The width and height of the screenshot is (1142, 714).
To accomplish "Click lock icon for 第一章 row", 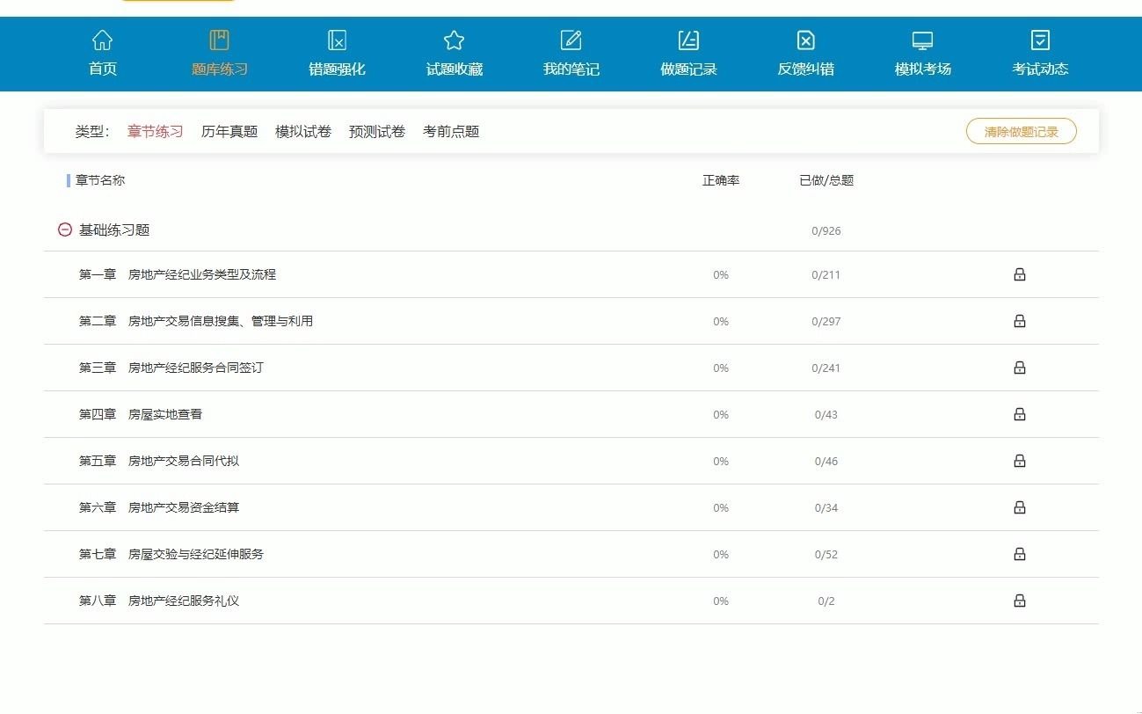I will tap(1020, 274).
